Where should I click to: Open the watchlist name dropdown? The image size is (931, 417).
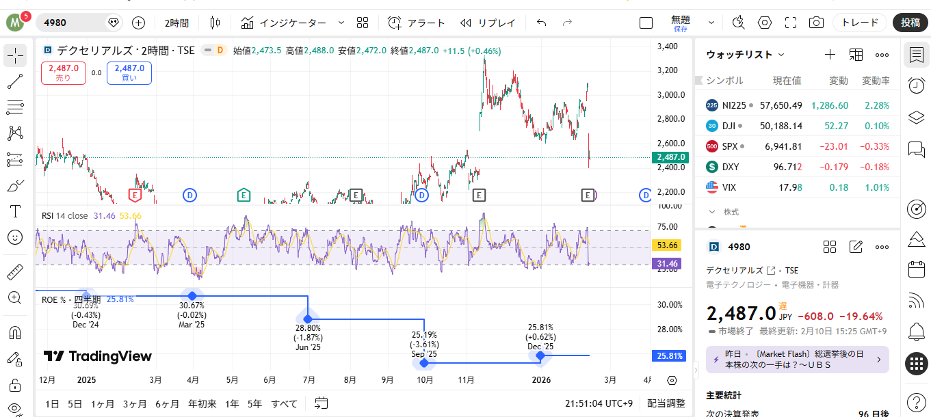click(x=746, y=55)
